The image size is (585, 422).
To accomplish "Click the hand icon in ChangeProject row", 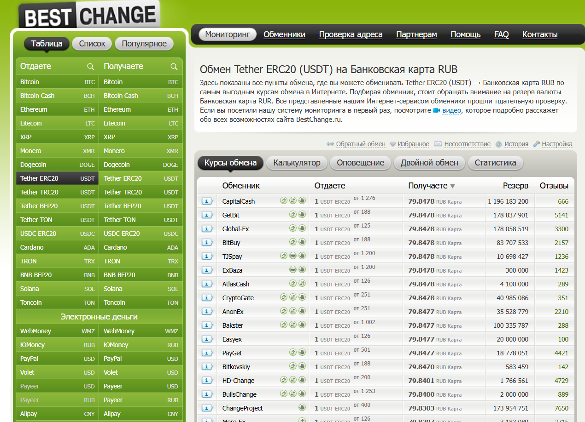I will (302, 407).
